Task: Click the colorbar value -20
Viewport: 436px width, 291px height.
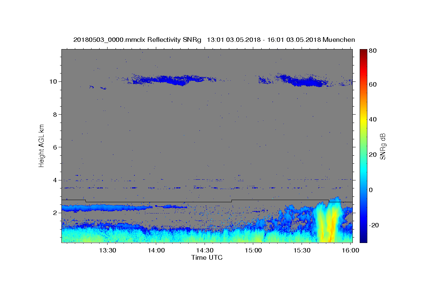Action: coord(375,225)
